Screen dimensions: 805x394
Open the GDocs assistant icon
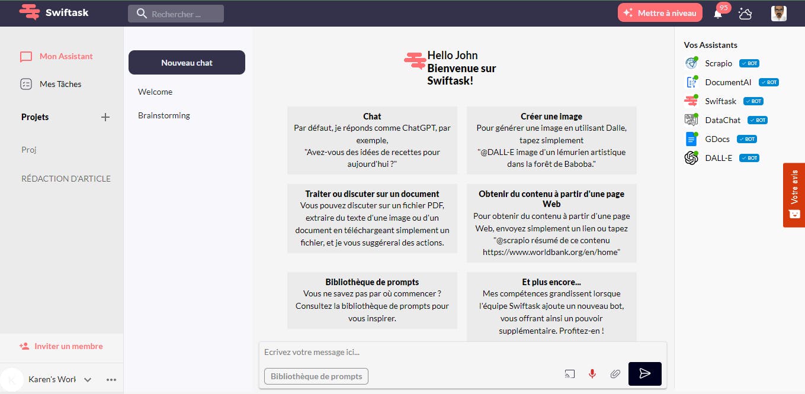click(x=691, y=139)
